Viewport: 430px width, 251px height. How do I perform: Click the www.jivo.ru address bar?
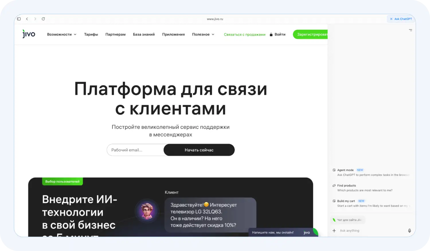tap(215, 19)
